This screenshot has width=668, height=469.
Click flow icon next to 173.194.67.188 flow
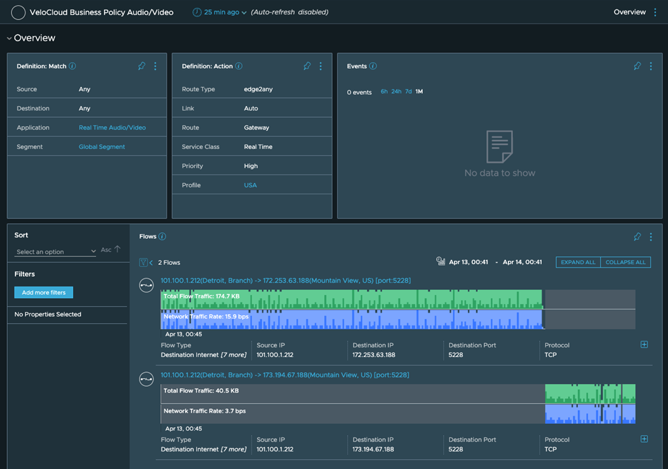[146, 379]
